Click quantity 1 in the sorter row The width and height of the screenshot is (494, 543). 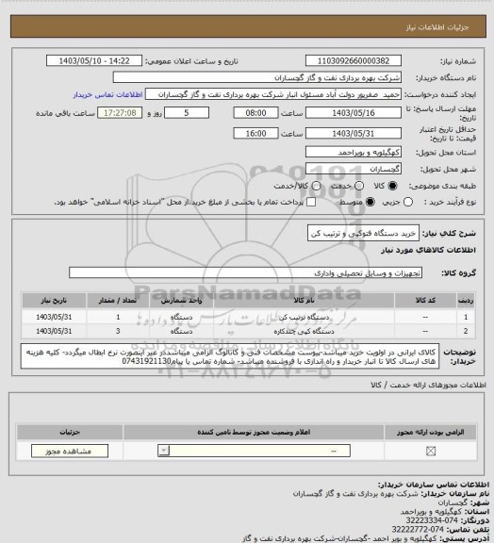click(118, 317)
